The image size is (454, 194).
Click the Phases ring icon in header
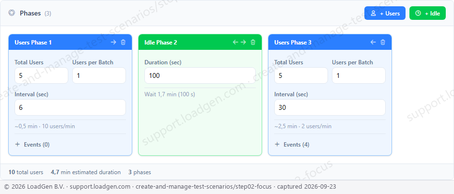[x=12, y=13]
